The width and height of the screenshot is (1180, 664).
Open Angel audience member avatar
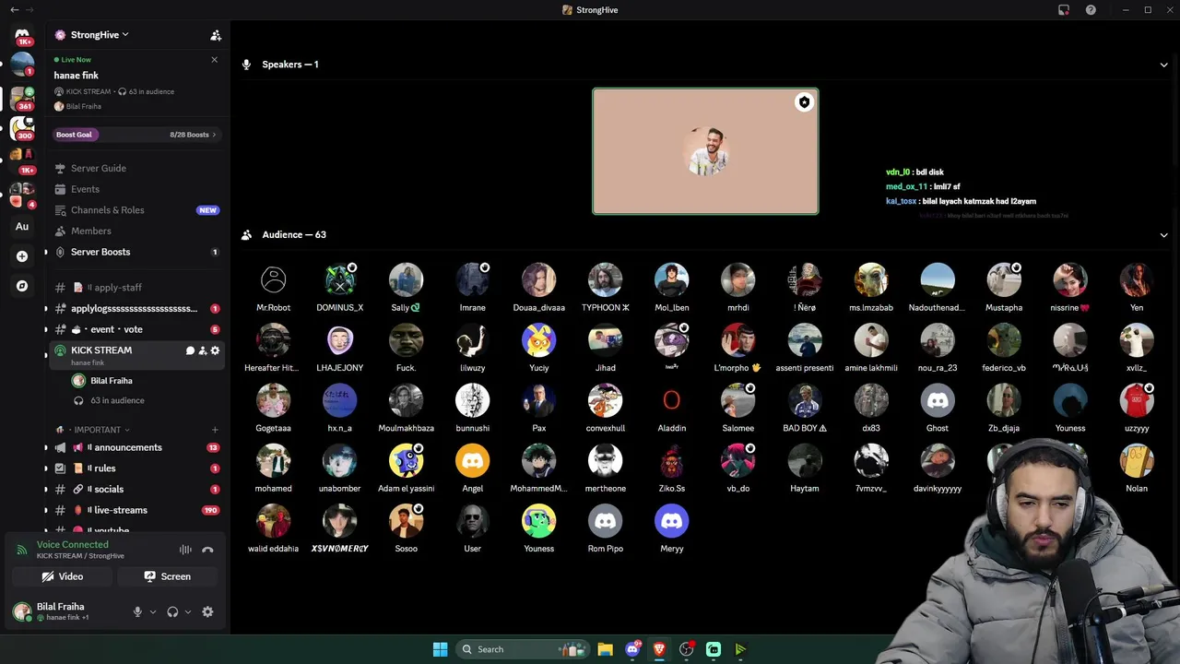(472, 461)
